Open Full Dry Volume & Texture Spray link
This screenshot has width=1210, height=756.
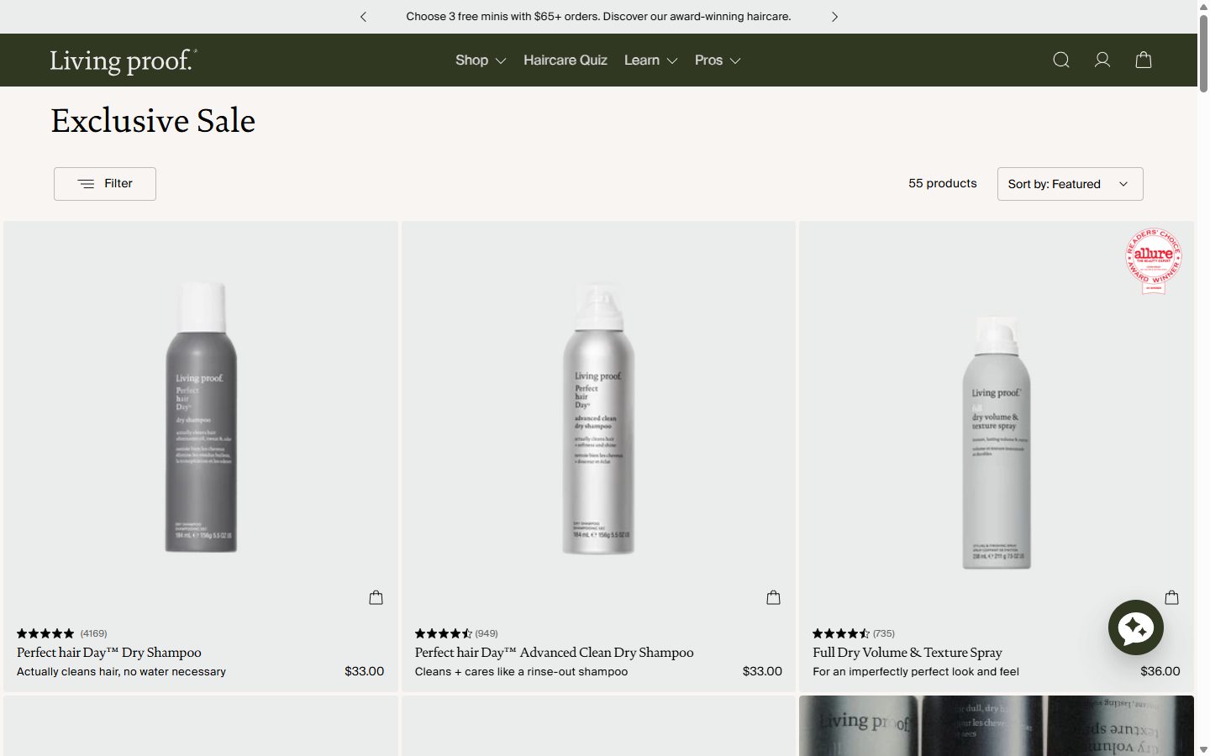tap(907, 653)
